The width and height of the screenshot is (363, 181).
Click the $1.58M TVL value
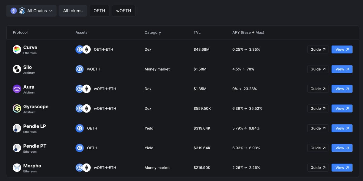click(200, 69)
